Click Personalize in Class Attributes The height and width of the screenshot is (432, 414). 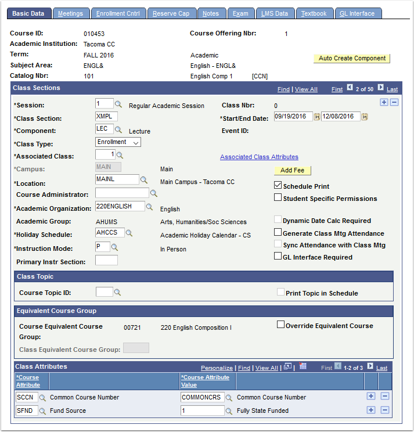(217, 368)
